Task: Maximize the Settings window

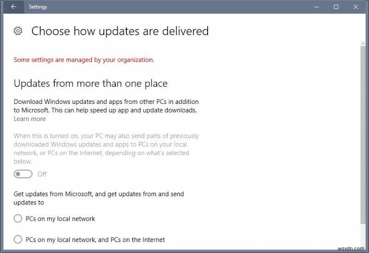Action: point(336,7)
